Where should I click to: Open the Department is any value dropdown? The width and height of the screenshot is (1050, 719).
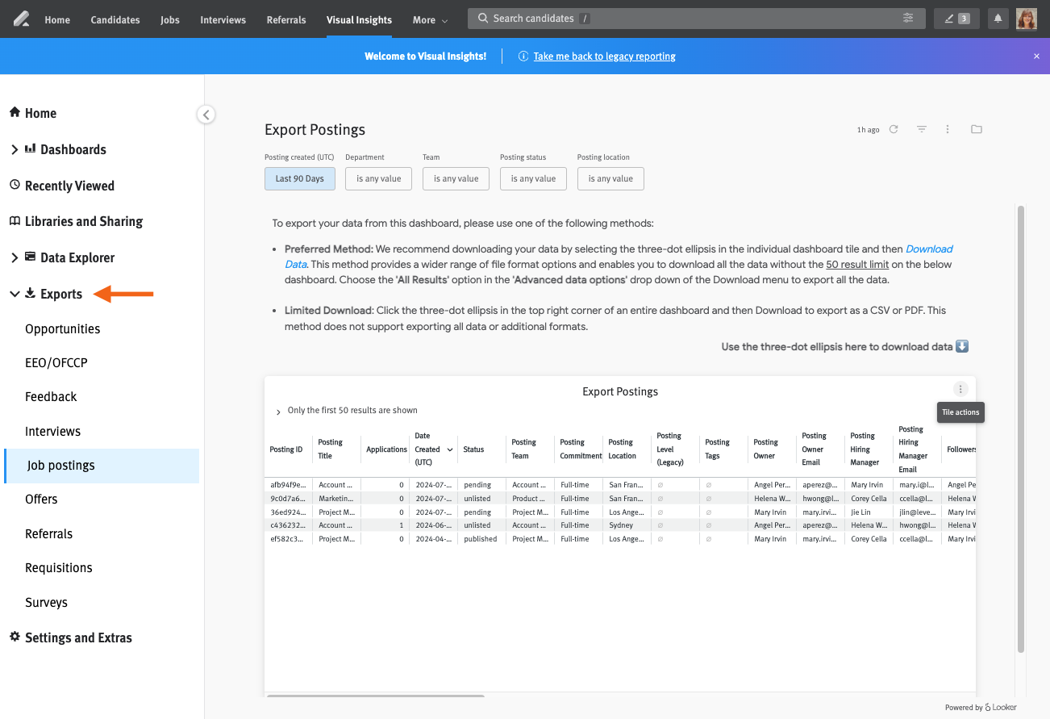pos(378,178)
